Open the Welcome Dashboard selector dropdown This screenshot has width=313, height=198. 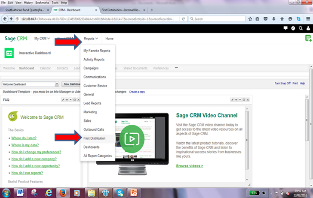57,84
